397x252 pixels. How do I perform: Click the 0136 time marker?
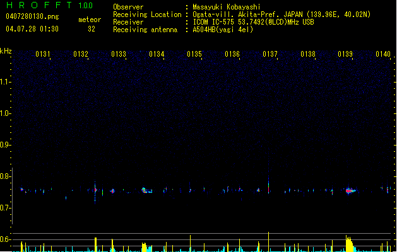[232, 54]
